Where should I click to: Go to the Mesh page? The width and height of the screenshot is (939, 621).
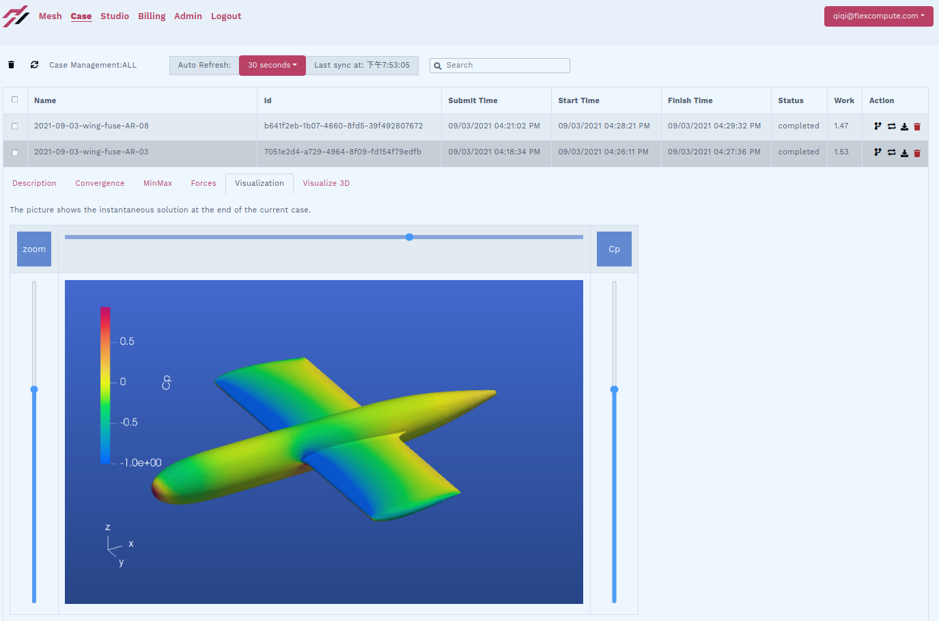(x=50, y=16)
